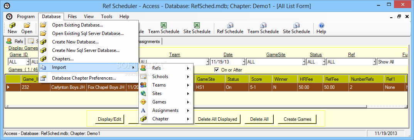Click the NumberRefs column header
Screen dimensions: 414x140
(366, 79)
